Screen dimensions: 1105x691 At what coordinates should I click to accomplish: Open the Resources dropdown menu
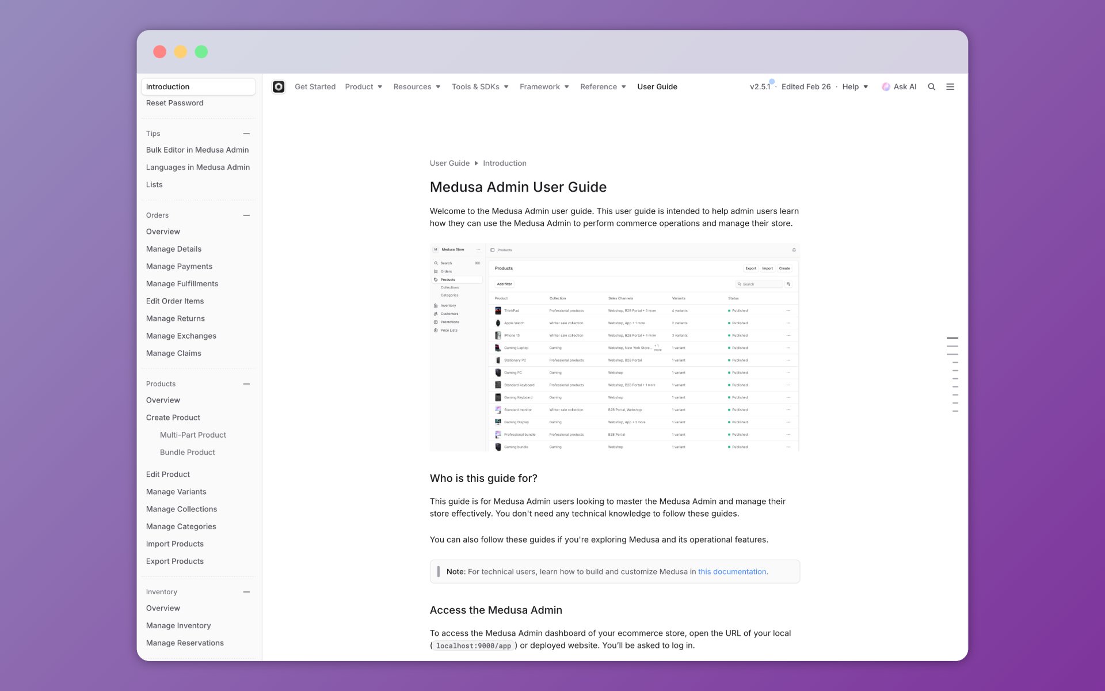(417, 87)
